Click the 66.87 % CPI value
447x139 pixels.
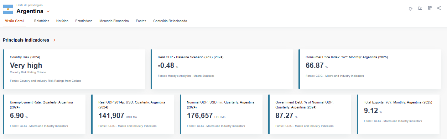(x=317, y=65)
